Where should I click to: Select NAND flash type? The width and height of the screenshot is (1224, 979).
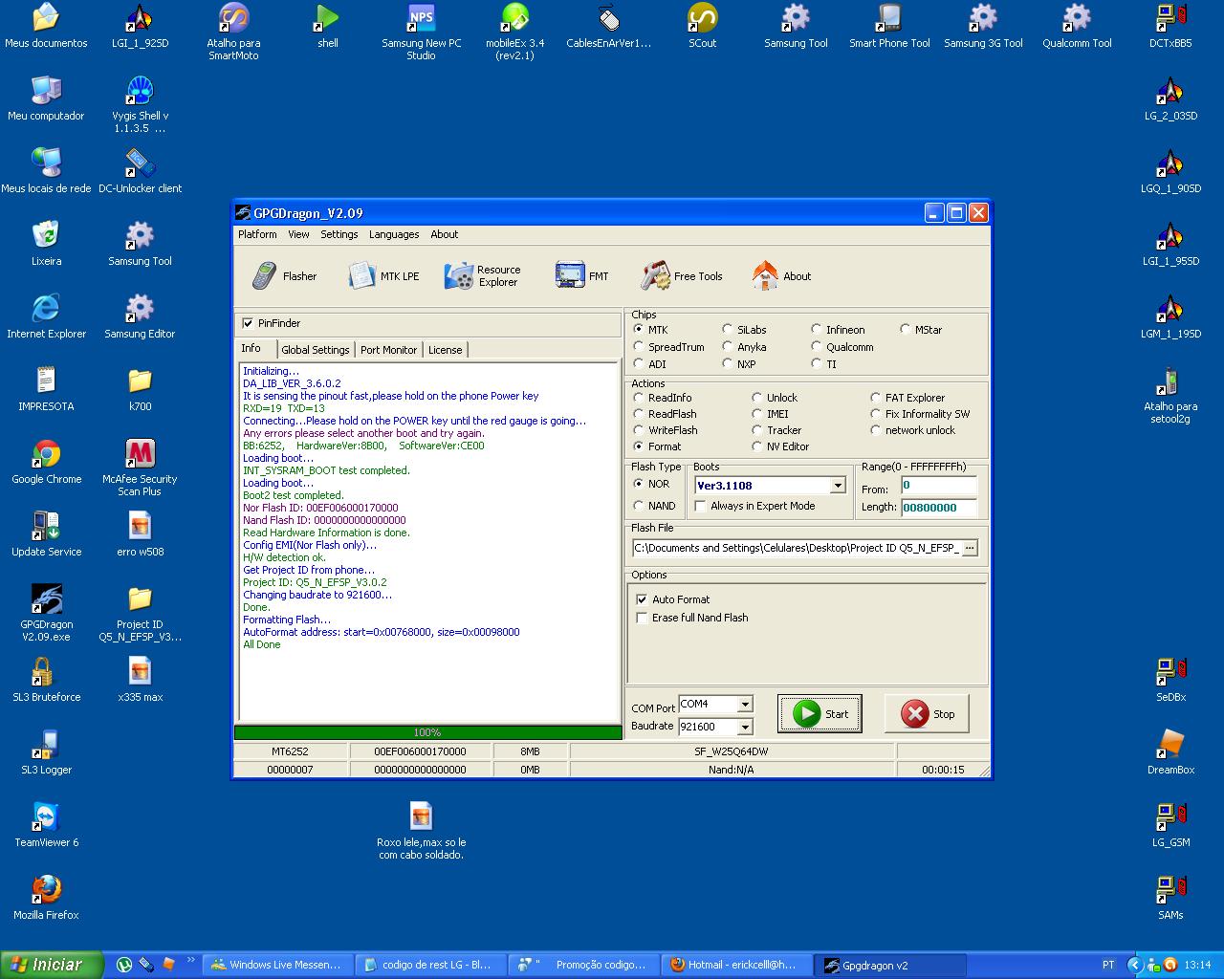[639, 506]
